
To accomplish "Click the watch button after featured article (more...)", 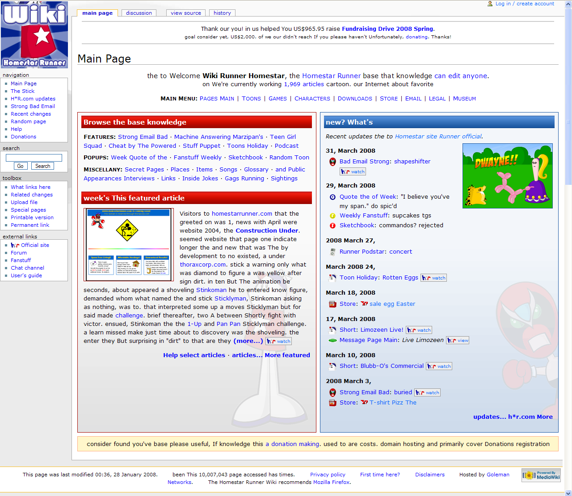I will click(278, 341).
